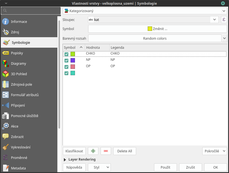
Task: Click the pink OP color swatch
Action: (73, 67)
